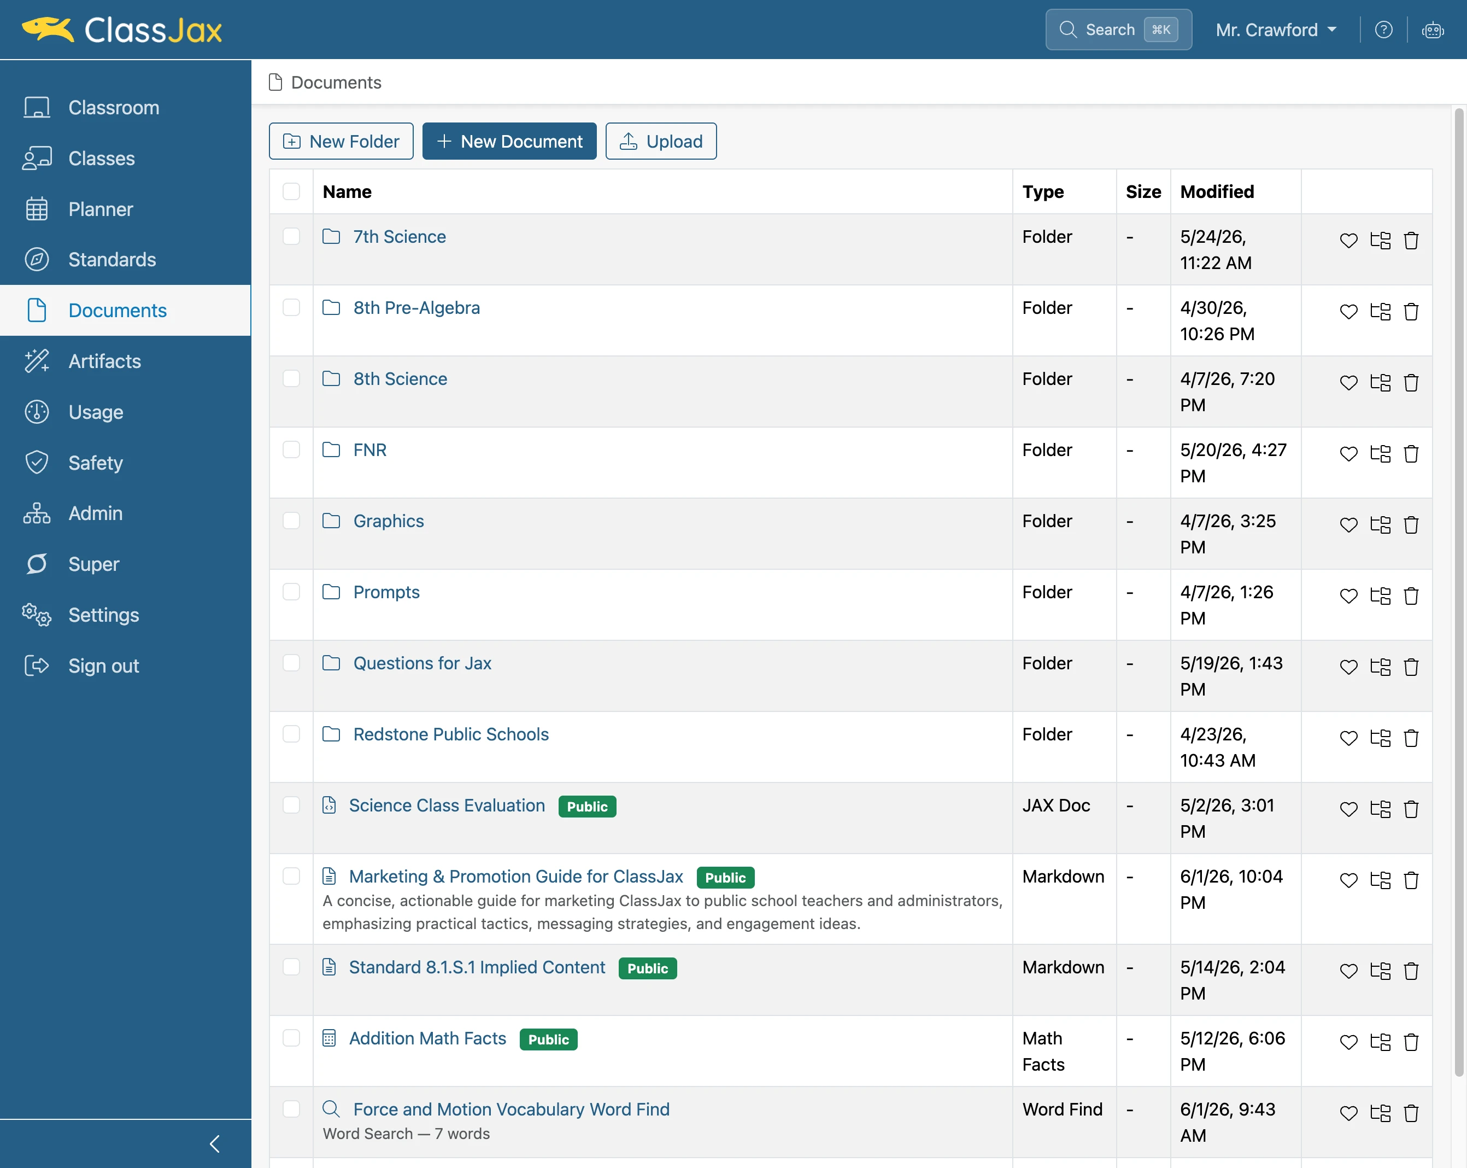
Task: Open the Standards section
Action: tap(125, 260)
